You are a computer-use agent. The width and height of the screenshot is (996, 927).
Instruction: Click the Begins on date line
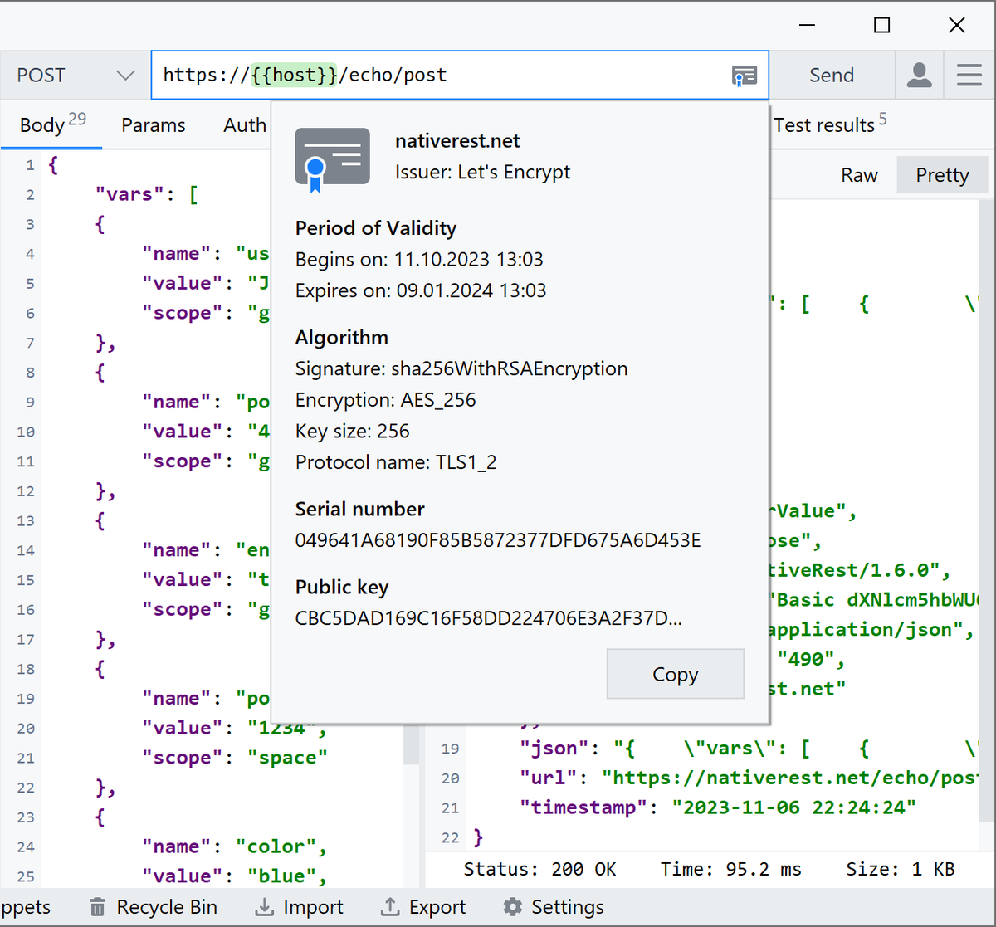[x=419, y=260]
